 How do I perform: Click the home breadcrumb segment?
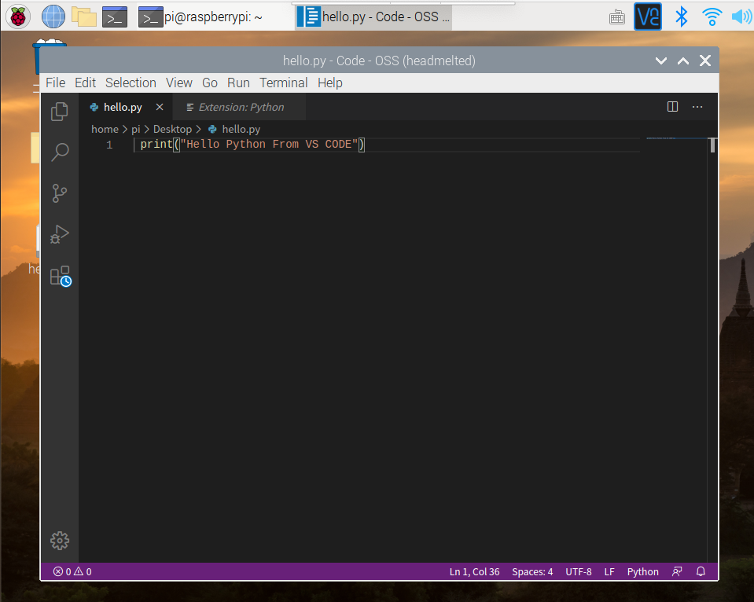click(x=105, y=129)
